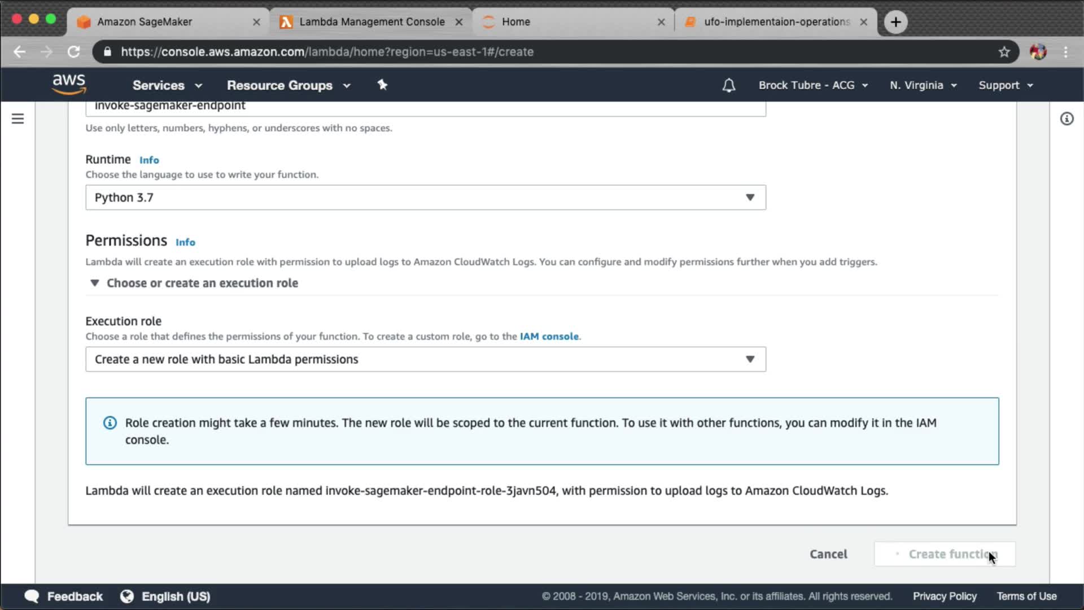Open a new browser tab
The image size is (1084, 610).
tap(895, 22)
